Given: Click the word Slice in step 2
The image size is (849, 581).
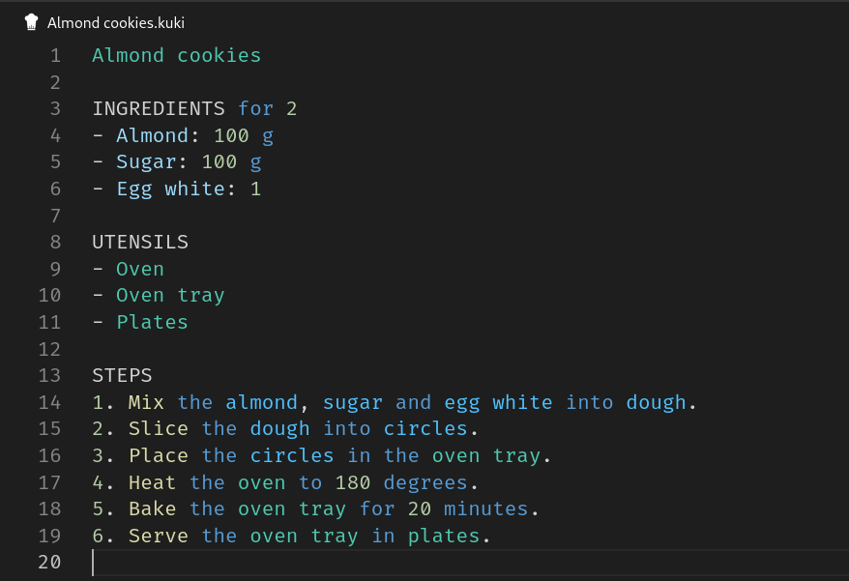Looking at the screenshot, I should pos(158,428).
